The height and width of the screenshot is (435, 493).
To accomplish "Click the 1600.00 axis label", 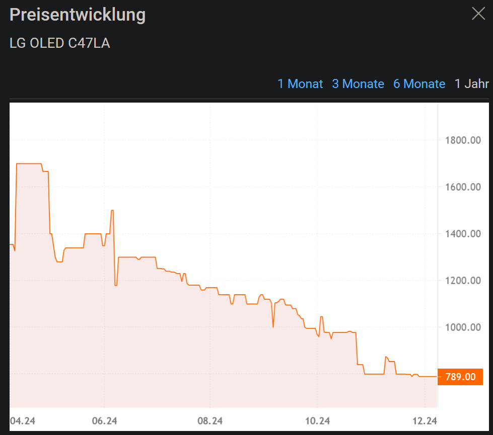I will tap(463, 187).
